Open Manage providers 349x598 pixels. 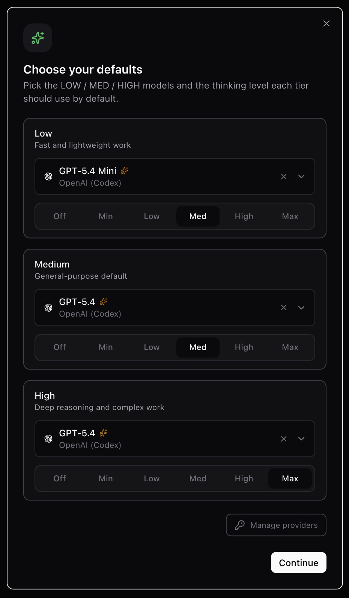pyautogui.click(x=276, y=525)
